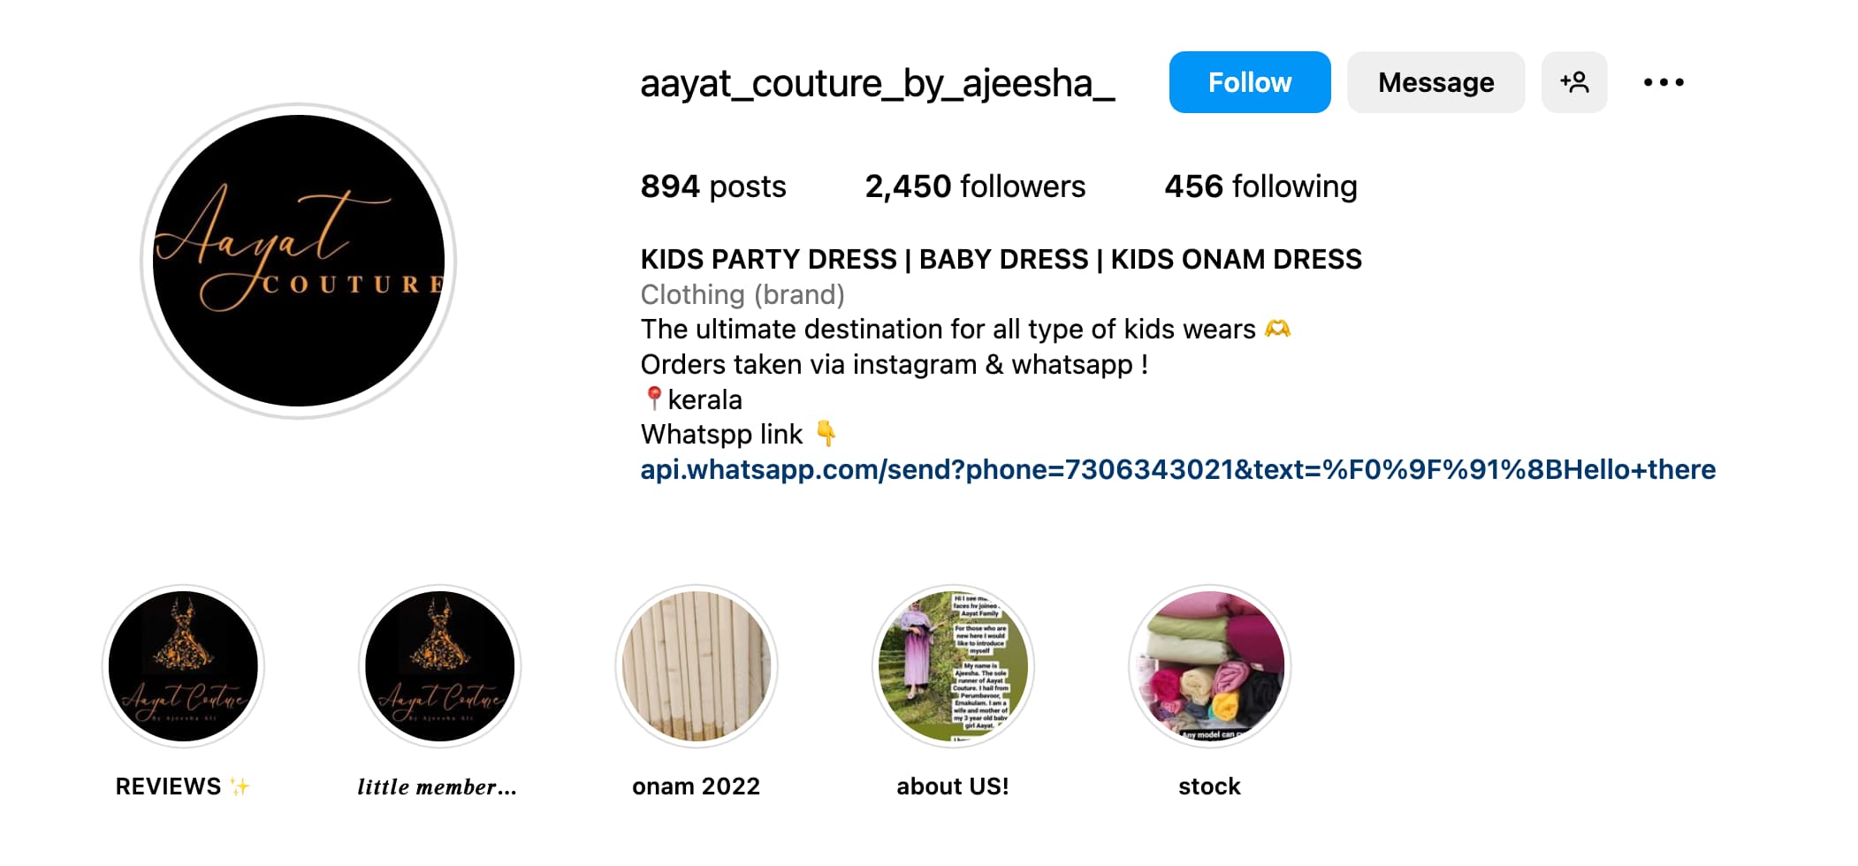Open the 456 following list
Screen dimensions: 1858x866
(x=1260, y=186)
